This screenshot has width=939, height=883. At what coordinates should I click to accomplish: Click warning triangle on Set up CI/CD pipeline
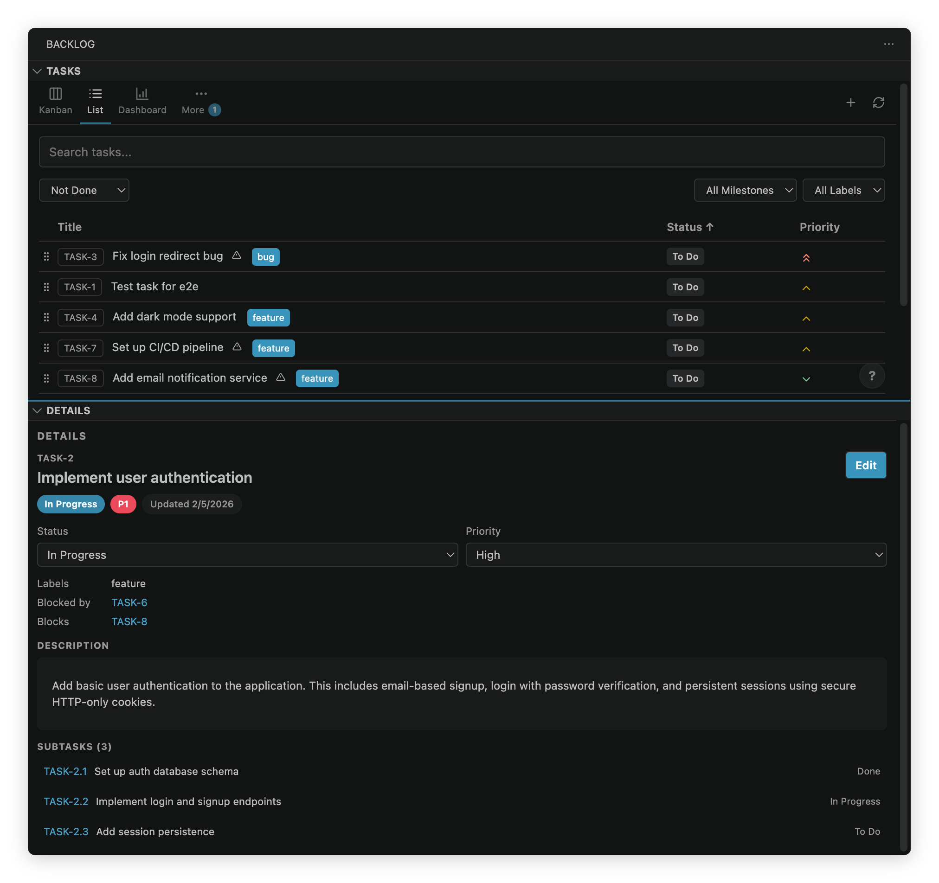pyautogui.click(x=237, y=347)
